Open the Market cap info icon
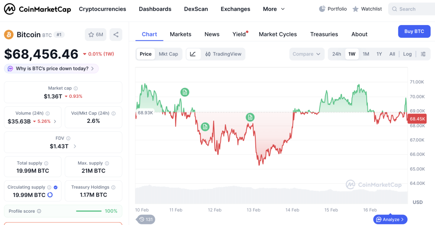Image resolution: width=435 pixels, height=225 pixels. coord(76,88)
